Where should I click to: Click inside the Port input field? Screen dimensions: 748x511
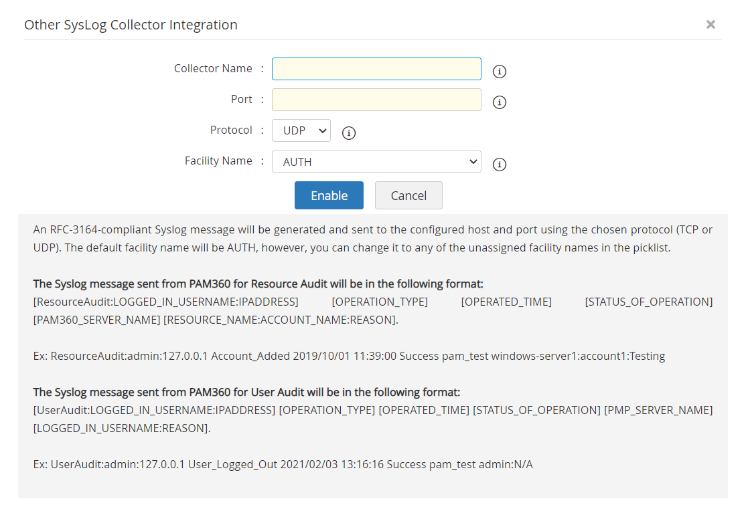tap(376, 100)
